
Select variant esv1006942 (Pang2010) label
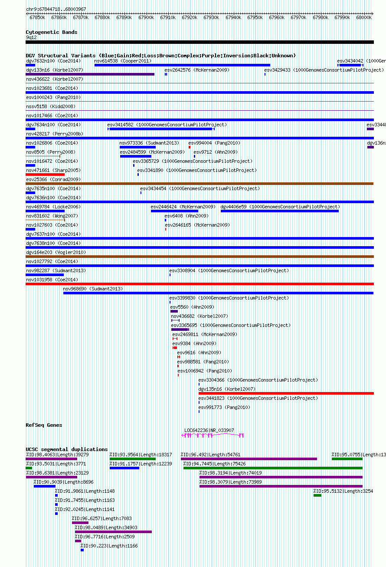(205, 371)
